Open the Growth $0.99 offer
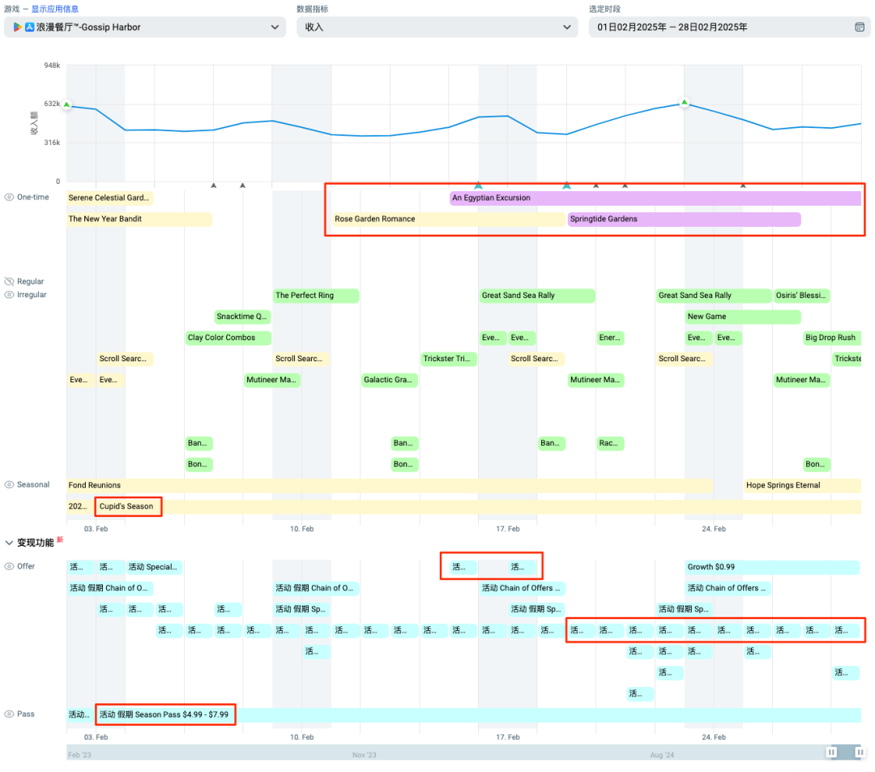This screenshot has height=772, width=875. coord(772,567)
